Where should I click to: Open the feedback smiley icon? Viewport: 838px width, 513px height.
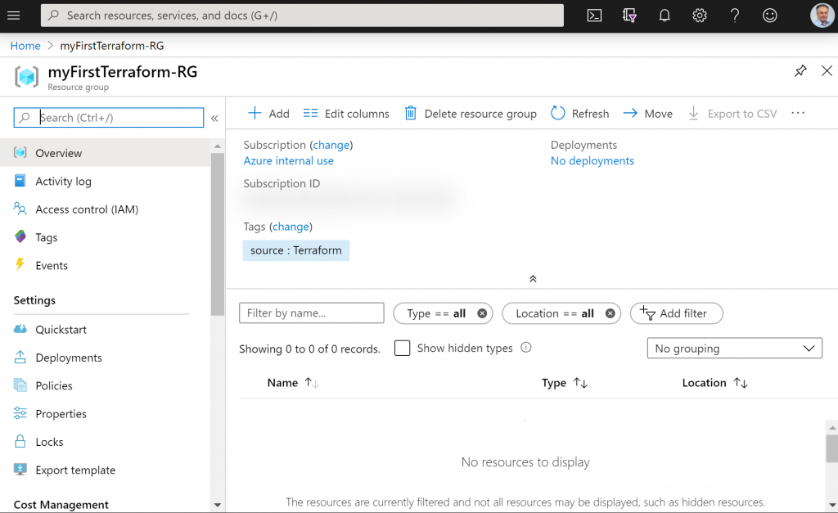coord(770,16)
